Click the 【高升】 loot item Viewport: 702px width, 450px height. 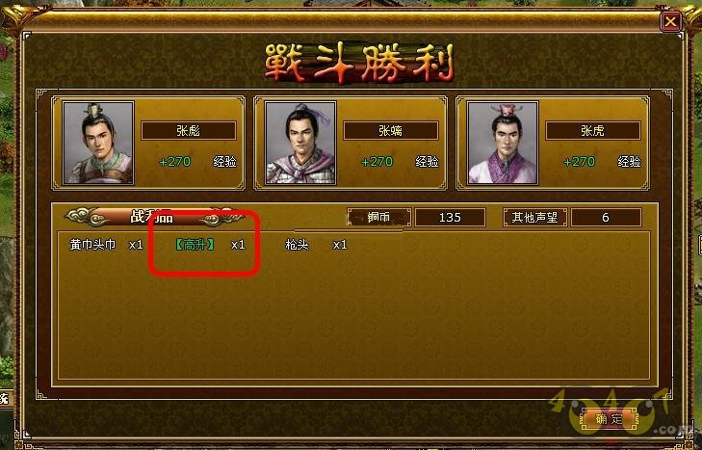pyautogui.click(x=195, y=245)
